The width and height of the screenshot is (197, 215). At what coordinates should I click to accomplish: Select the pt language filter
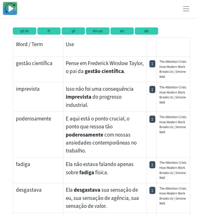click(x=73, y=31)
